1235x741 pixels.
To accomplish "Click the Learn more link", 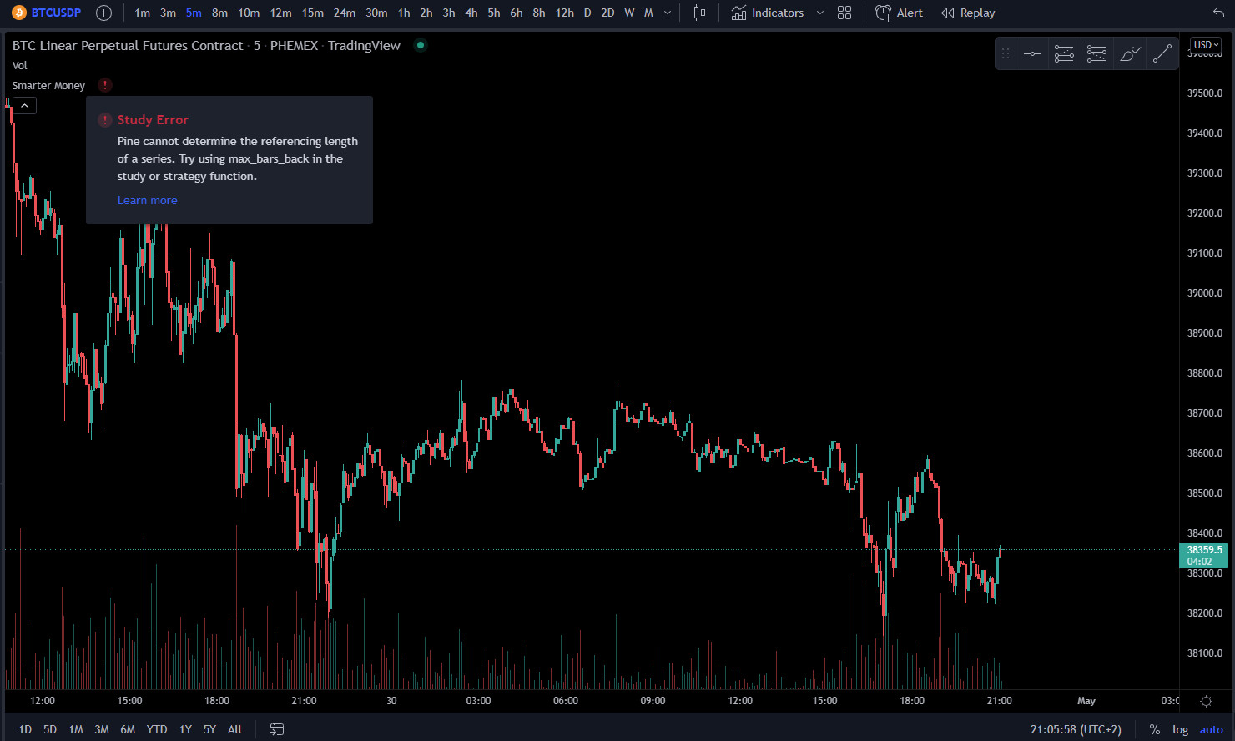I will [x=147, y=200].
